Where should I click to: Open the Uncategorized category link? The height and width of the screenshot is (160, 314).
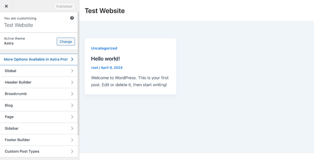[x=104, y=48]
